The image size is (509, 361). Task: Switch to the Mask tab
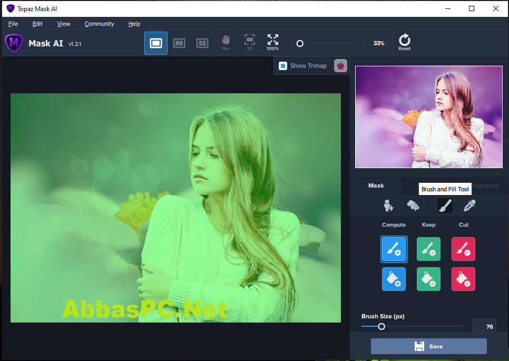tap(376, 186)
